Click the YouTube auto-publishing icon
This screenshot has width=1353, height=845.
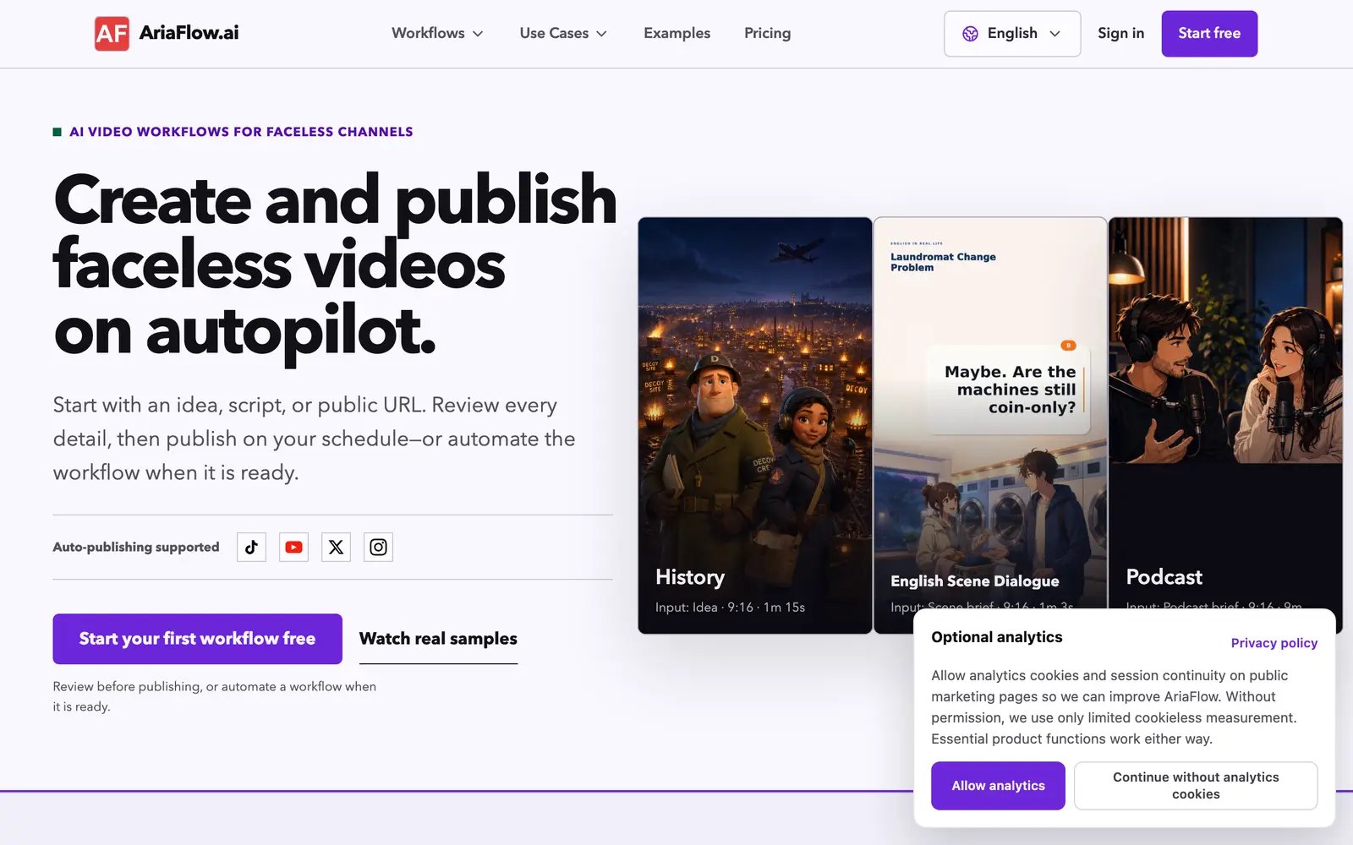[293, 548]
